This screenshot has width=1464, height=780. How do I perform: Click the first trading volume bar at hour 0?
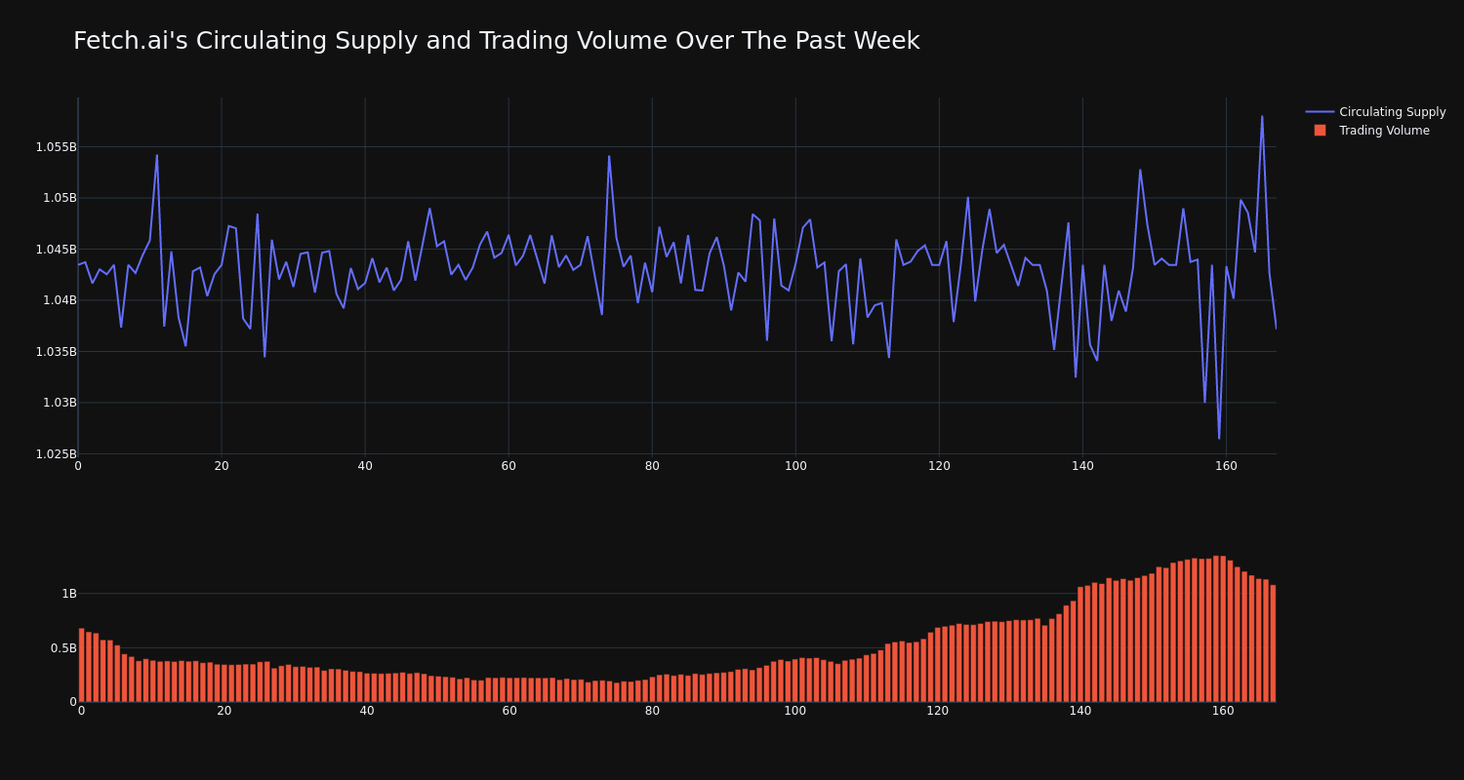[82, 665]
